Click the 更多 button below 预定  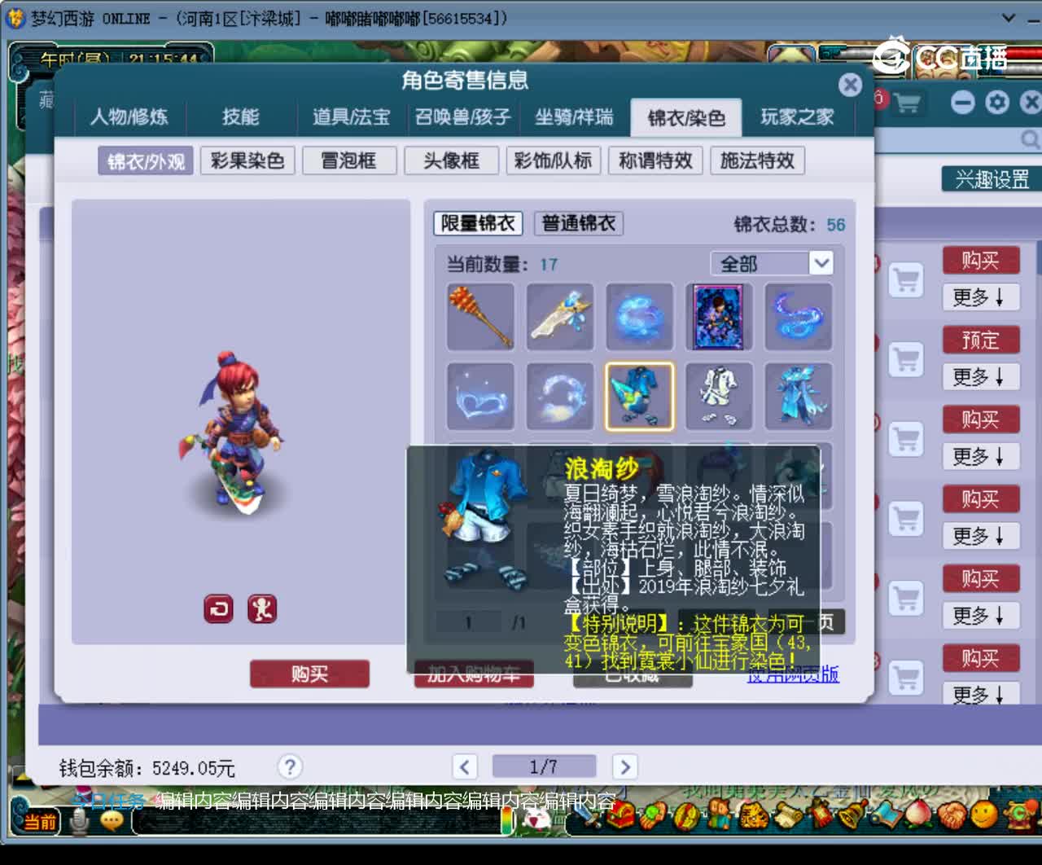click(981, 377)
